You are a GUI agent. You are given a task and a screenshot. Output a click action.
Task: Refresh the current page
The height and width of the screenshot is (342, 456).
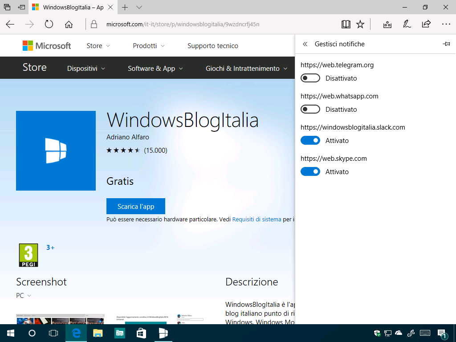click(x=49, y=24)
